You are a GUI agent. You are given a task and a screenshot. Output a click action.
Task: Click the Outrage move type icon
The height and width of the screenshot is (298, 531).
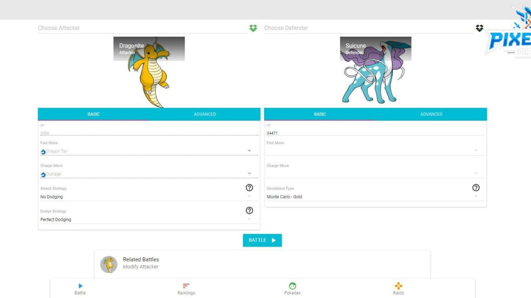[x=43, y=174]
